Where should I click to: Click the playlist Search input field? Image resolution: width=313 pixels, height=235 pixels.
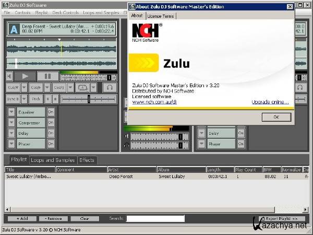click(x=155, y=218)
